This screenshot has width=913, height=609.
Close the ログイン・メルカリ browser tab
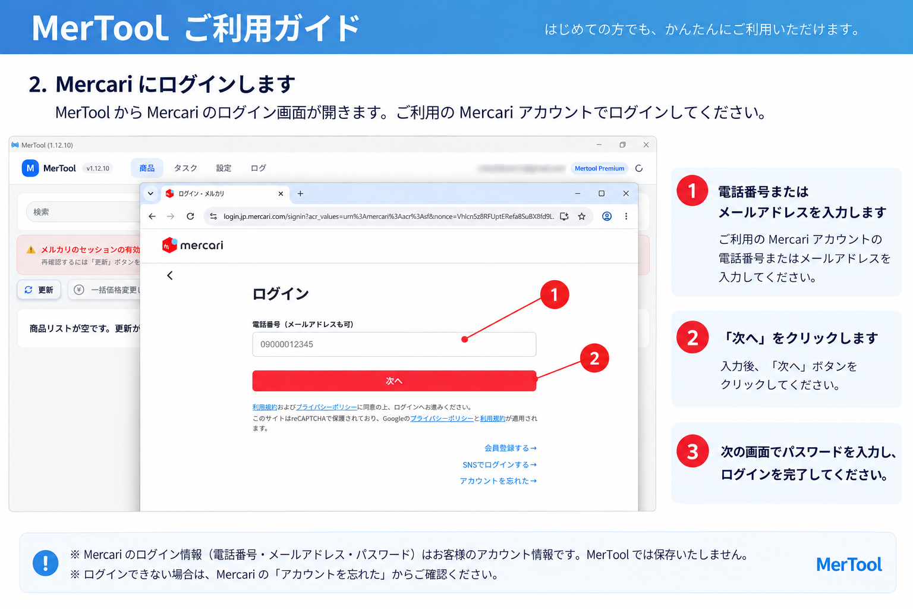click(281, 193)
